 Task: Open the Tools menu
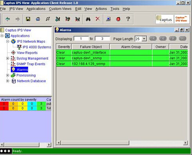point(115,9)
